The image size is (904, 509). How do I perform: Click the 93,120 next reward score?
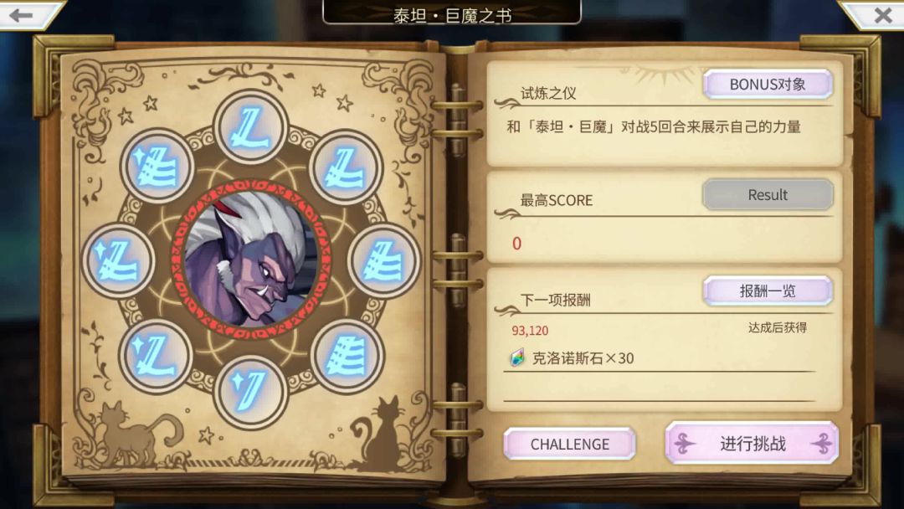click(530, 331)
